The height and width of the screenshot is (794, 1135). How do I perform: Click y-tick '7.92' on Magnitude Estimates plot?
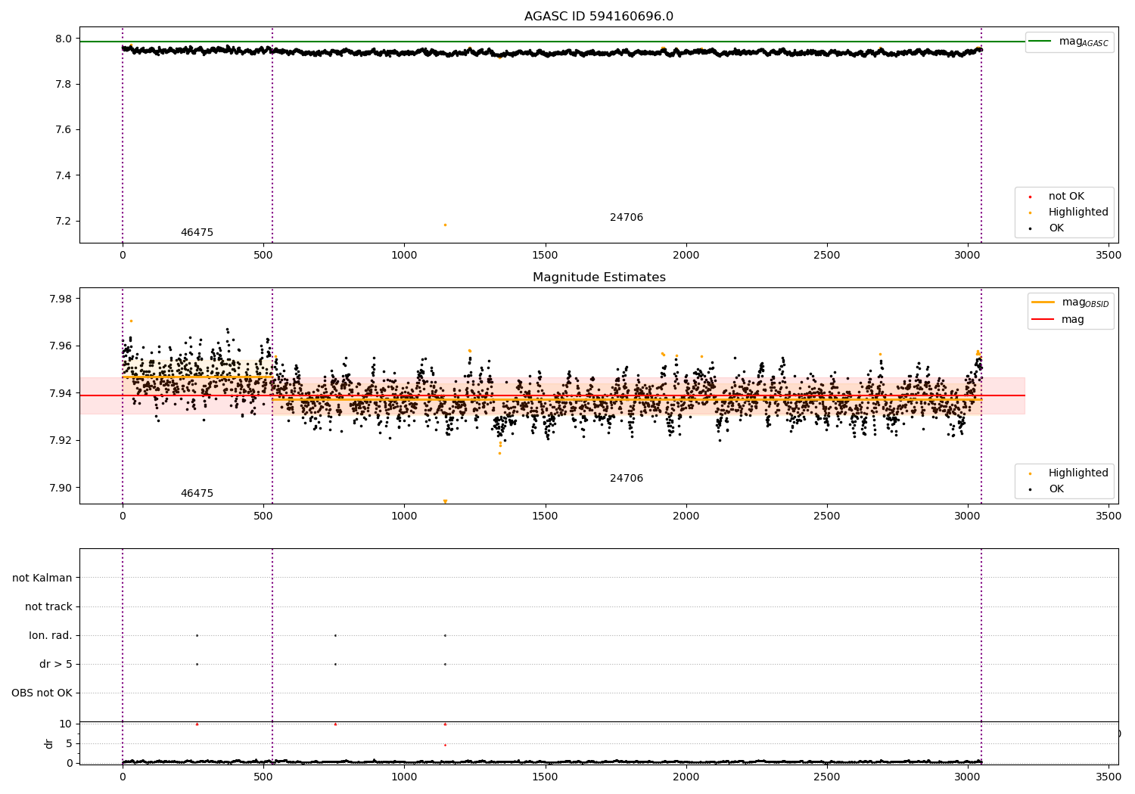click(x=61, y=441)
